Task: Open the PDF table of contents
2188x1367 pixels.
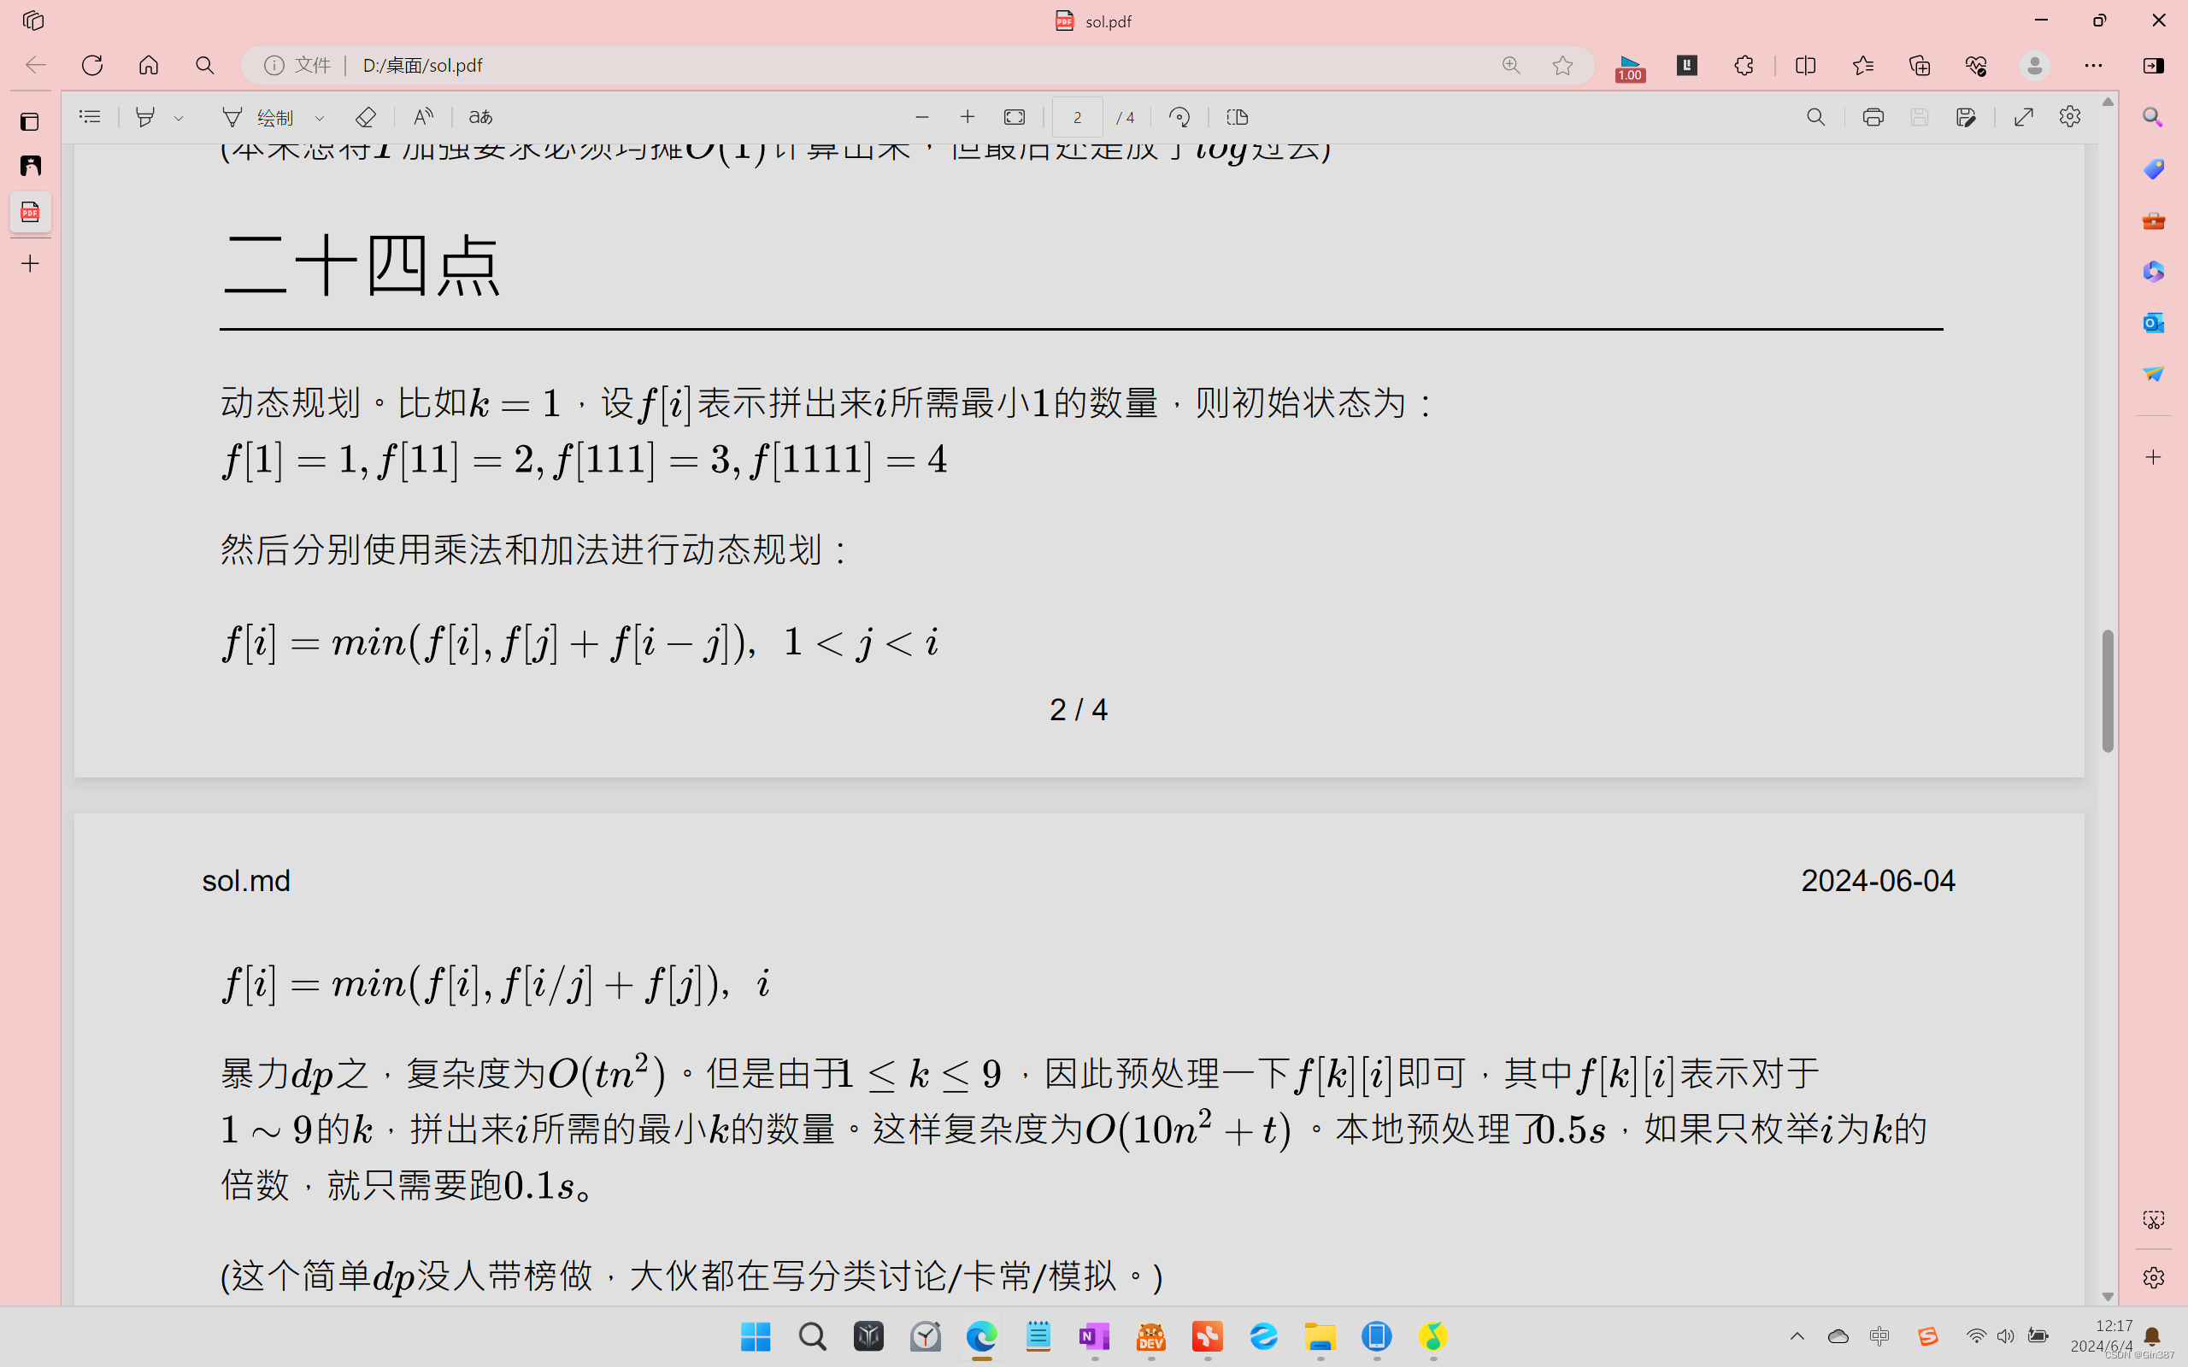Action: click(90, 117)
